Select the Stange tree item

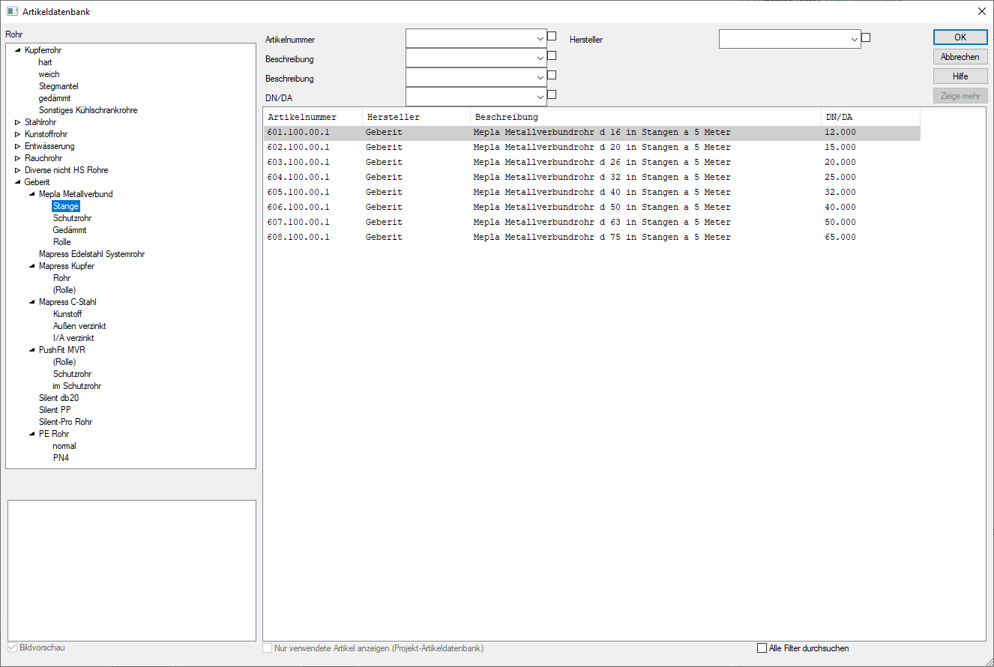(x=66, y=206)
